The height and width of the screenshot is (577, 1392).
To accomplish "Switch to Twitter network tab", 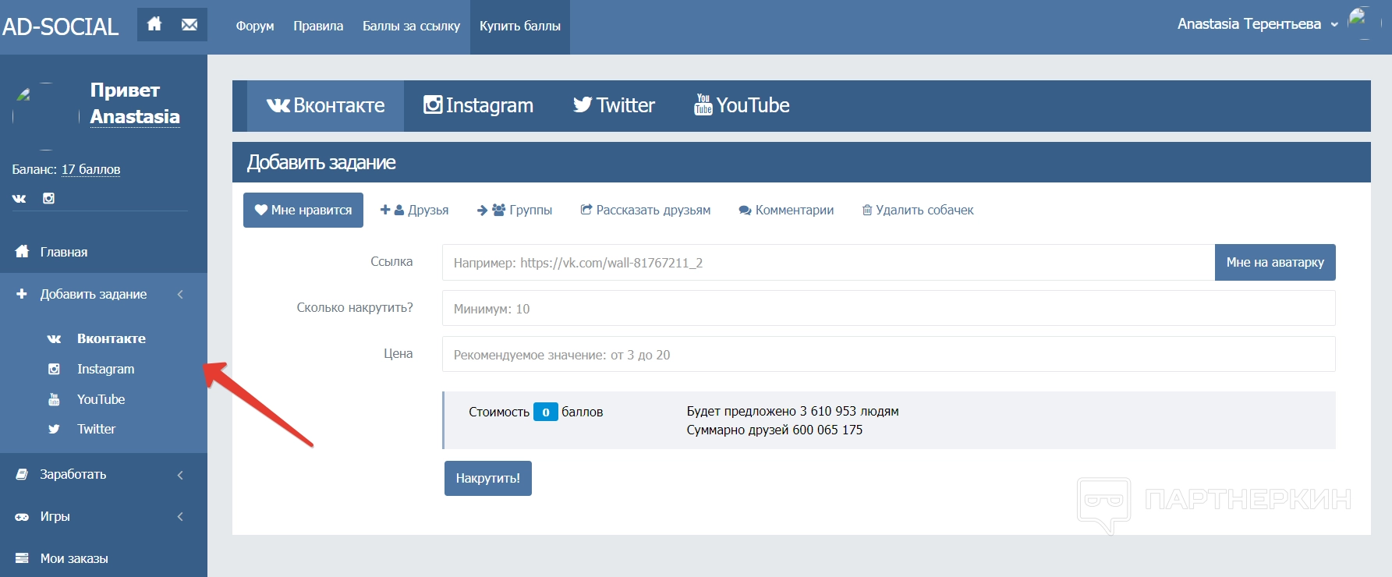I will point(614,105).
